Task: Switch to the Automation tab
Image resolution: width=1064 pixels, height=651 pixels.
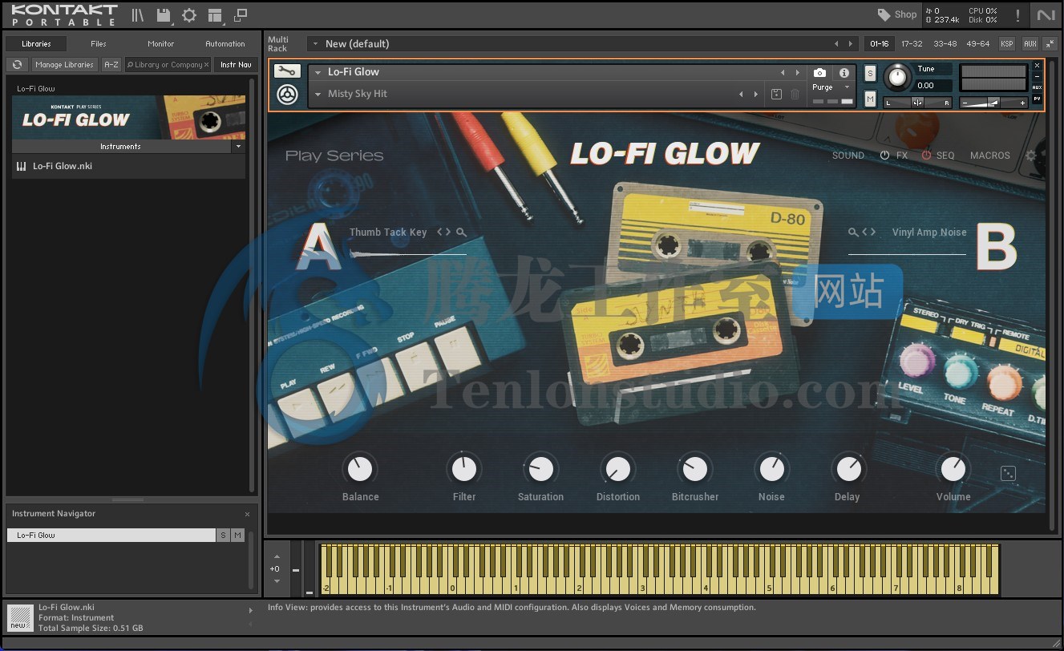Action: [225, 44]
